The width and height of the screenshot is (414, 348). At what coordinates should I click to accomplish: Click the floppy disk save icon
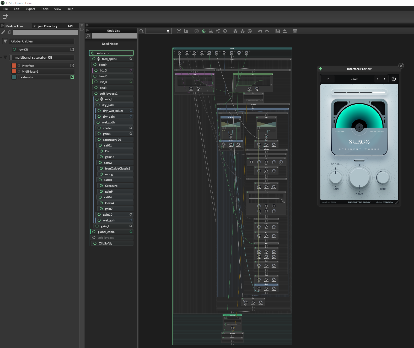coord(278,31)
